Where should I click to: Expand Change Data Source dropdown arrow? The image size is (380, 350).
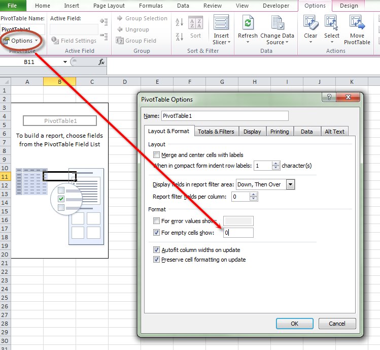(x=287, y=42)
